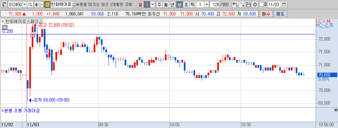Toggle the D checkbox next to date
The width and height of the screenshot is (338, 128).
(261, 4)
